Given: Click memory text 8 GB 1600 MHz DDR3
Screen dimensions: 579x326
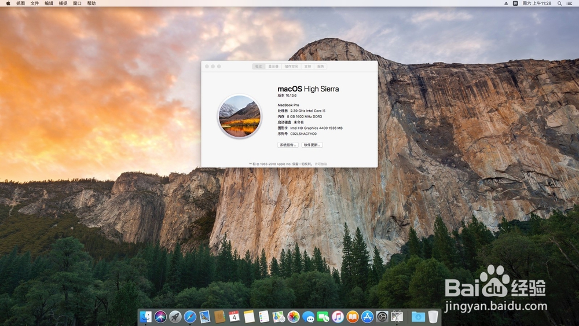Looking at the screenshot, I should [x=305, y=116].
